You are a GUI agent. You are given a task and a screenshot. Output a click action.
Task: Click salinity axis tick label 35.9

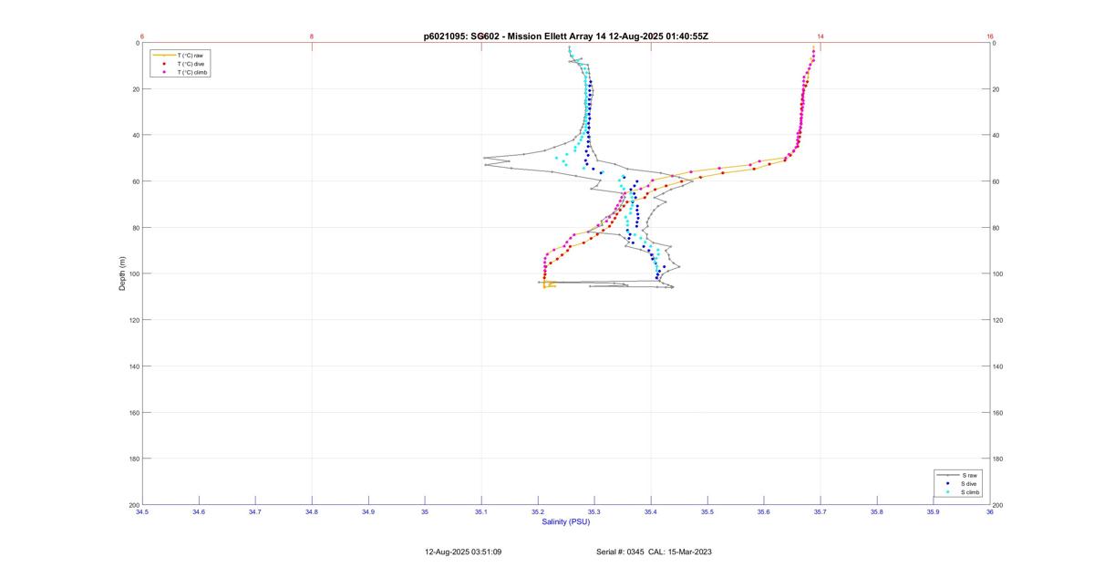point(934,512)
